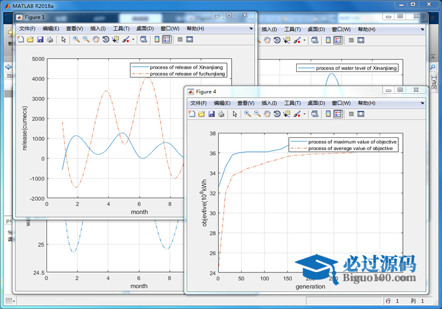This screenshot has width=442, height=309.
Task: Click search magnifier icon at MATLAB right edge
Action: pyautogui.click(x=433, y=67)
